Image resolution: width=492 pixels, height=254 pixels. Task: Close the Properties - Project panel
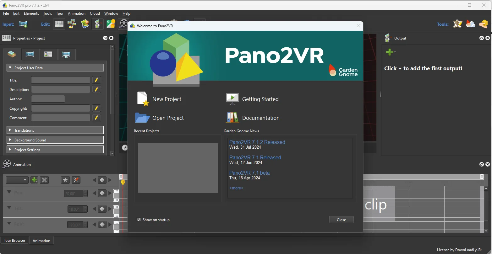click(111, 38)
